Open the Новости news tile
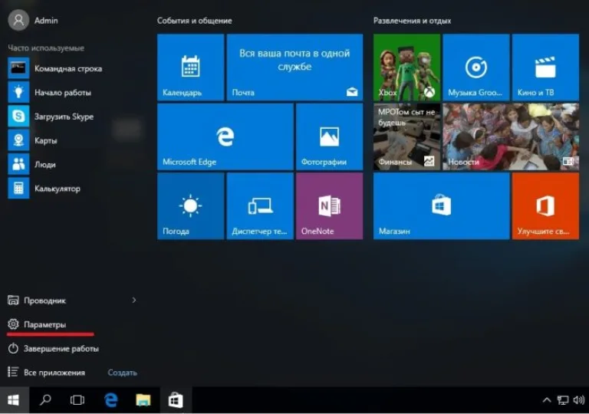This screenshot has width=589, height=414. click(511, 136)
